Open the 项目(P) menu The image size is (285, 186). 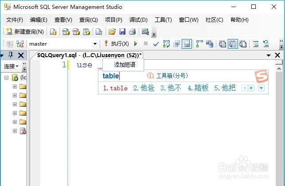(113, 19)
